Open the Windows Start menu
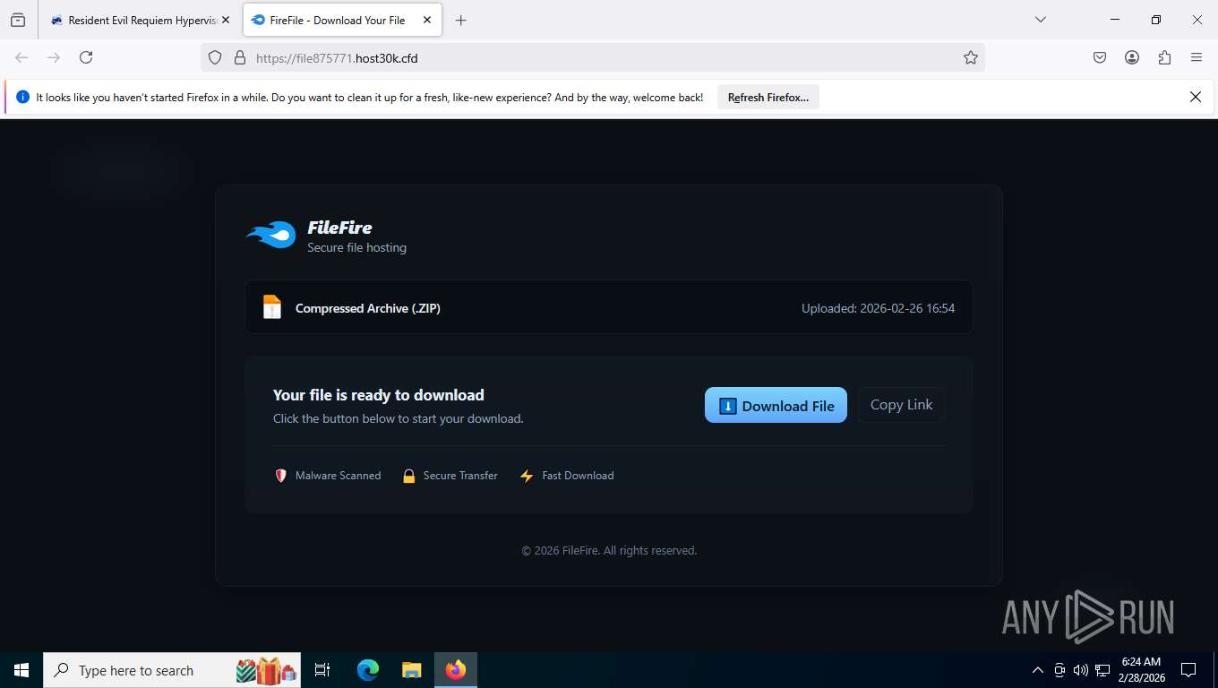 (21, 670)
